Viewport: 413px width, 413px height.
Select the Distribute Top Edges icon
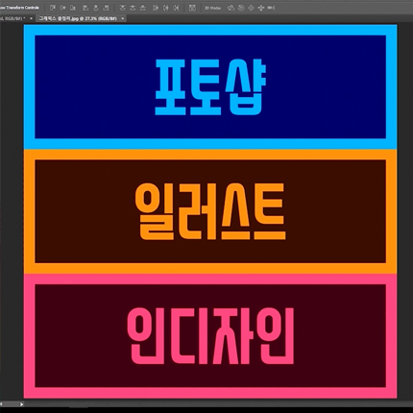pyautogui.click(x=122, y=8)
